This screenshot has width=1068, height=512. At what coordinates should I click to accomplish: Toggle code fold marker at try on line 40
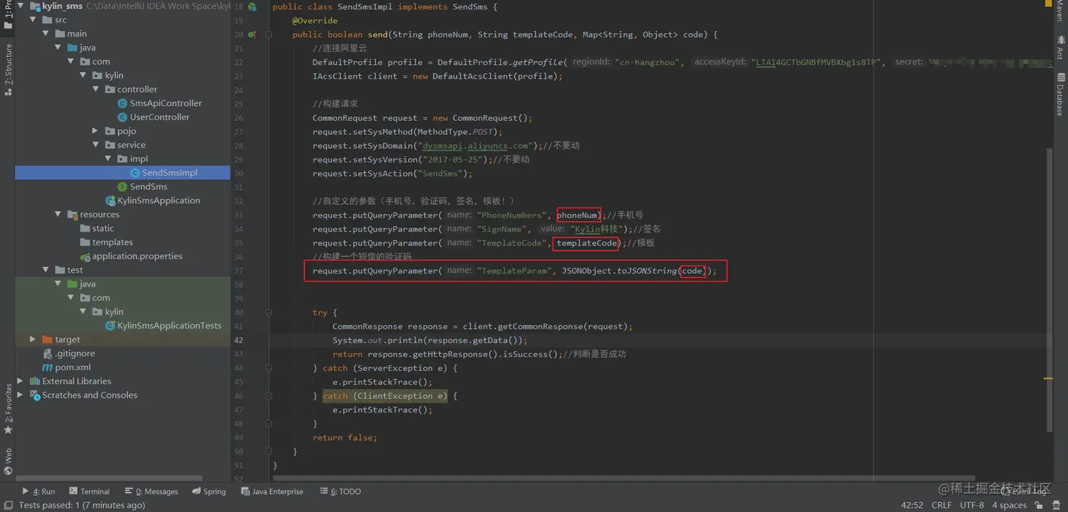[x=268, y=312]
